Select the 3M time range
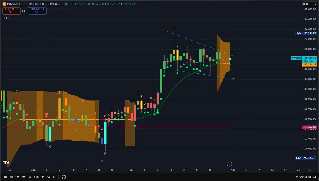The width and height of the screenshot is (319, 181). coord(23,177)
